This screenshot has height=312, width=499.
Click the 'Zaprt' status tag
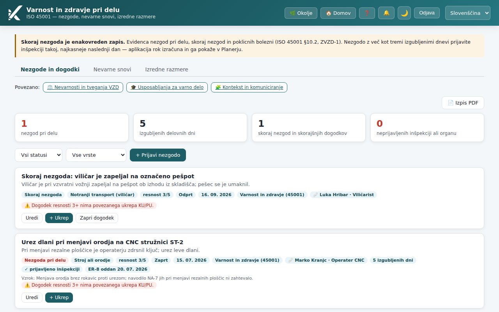(161, 260)
